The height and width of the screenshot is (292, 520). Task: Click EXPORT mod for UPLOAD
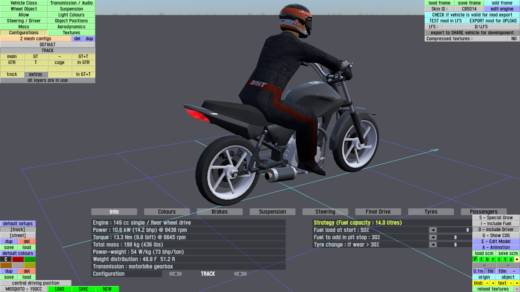point(493,21)
